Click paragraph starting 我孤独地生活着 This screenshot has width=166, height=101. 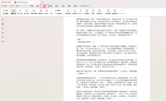[107, 22]
